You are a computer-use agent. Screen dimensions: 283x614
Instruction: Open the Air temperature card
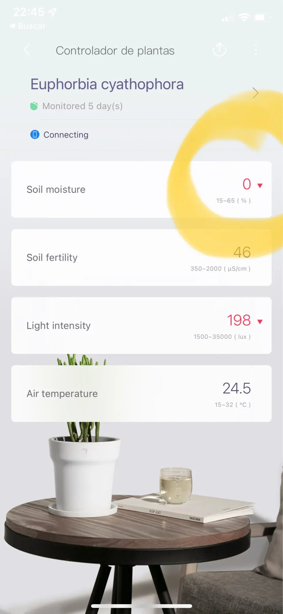click(x=141, y=394)
